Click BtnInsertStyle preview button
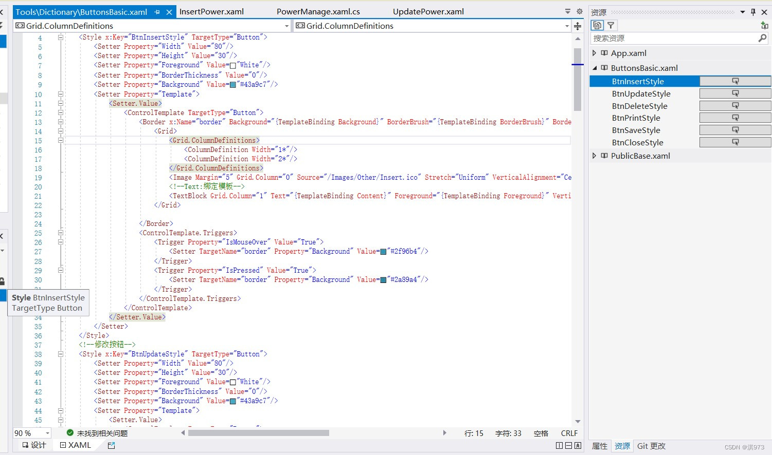Screen dimensions: 772x455 pos(735,81)
